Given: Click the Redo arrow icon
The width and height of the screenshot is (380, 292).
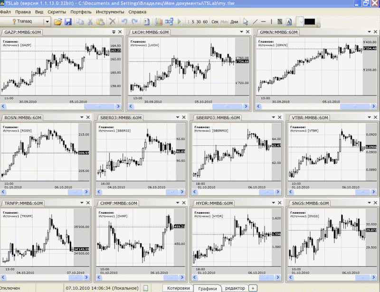Looking at the screenshot, I should 134,22.
